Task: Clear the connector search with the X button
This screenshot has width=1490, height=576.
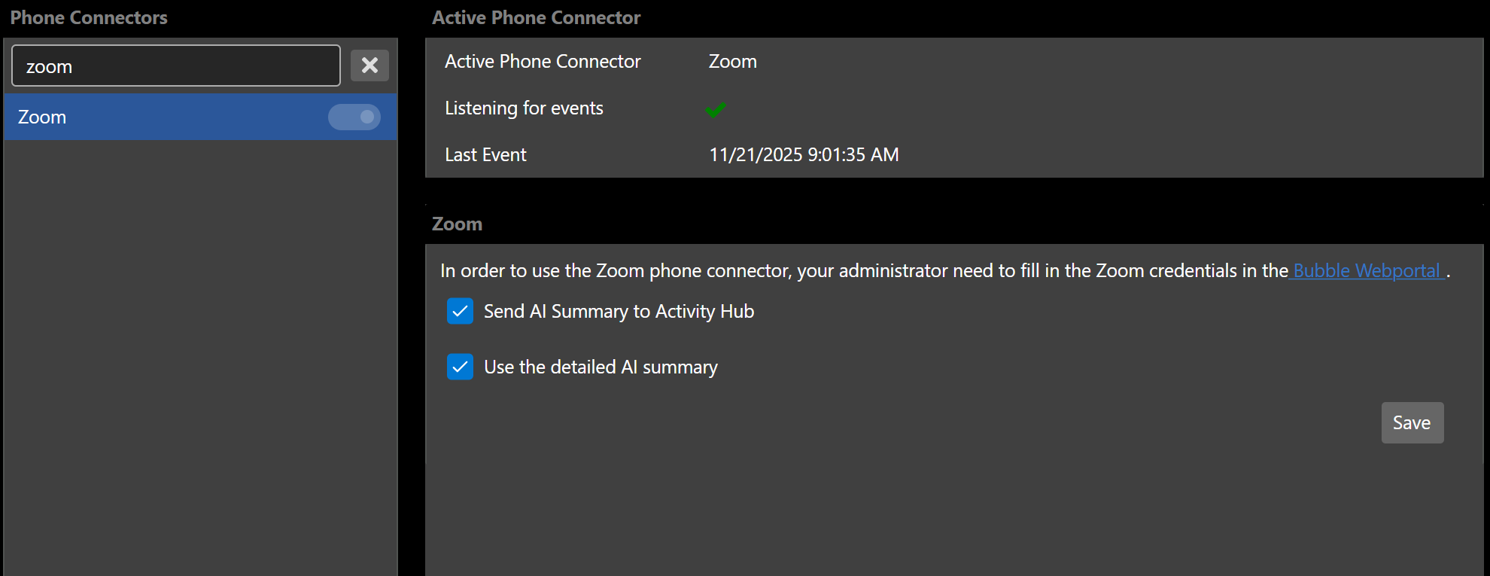Action: (x=369, y=66)
